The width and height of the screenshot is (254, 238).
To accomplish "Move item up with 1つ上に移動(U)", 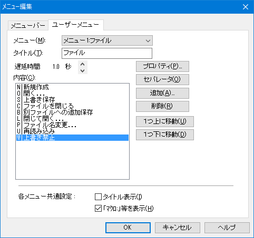I will coord(165,121).
